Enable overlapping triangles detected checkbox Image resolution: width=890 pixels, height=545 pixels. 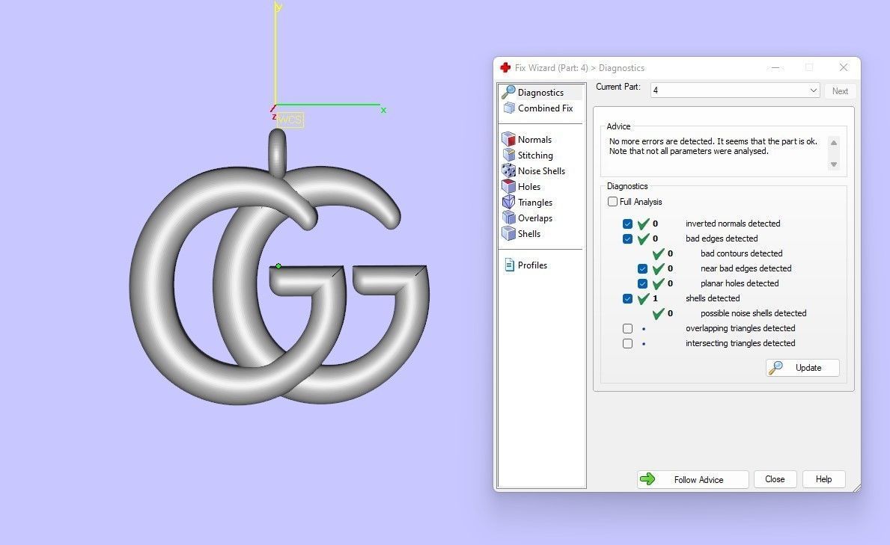pyautogui.click(x=627, y=328)
